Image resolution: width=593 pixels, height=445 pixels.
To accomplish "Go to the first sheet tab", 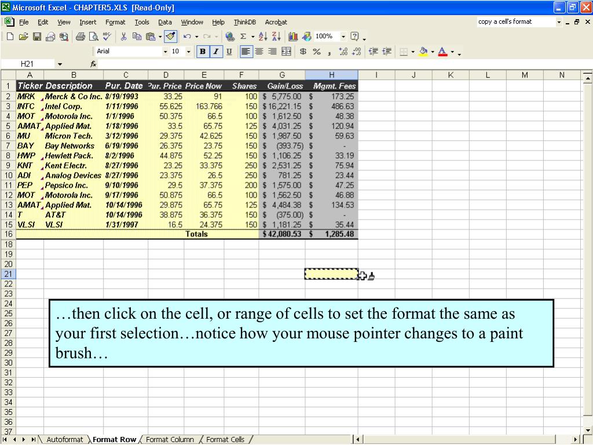I will (5, 440).
